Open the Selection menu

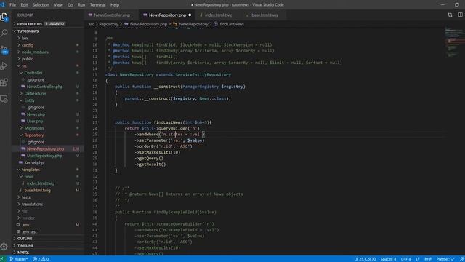pyautogui.click(x=41, y=5)
